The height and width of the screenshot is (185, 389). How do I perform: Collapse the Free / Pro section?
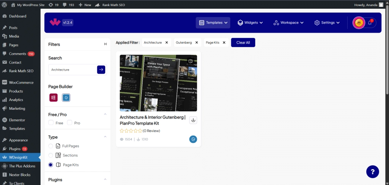105,114
